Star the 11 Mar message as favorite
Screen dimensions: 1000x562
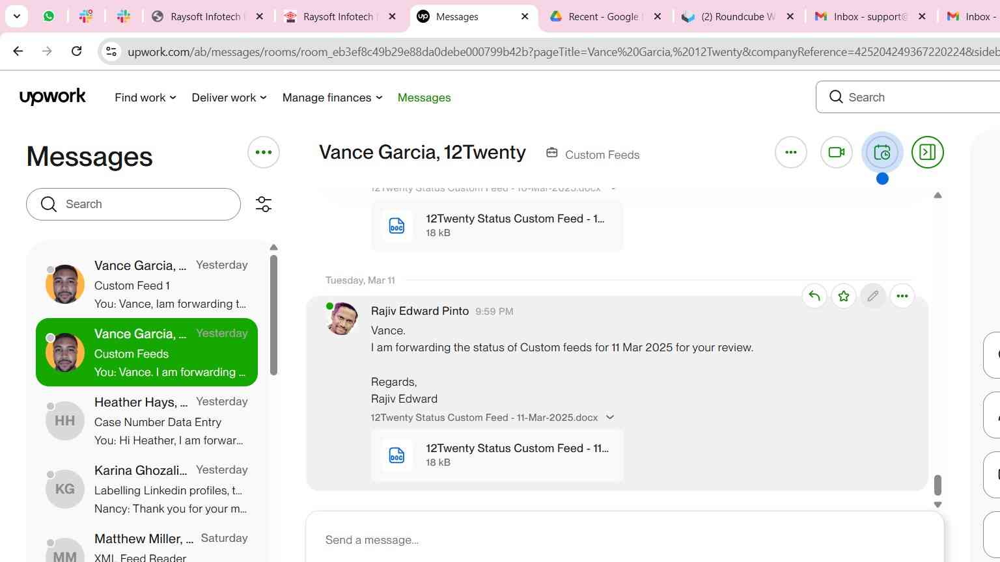pyautogui.click(x=844, y=296)
